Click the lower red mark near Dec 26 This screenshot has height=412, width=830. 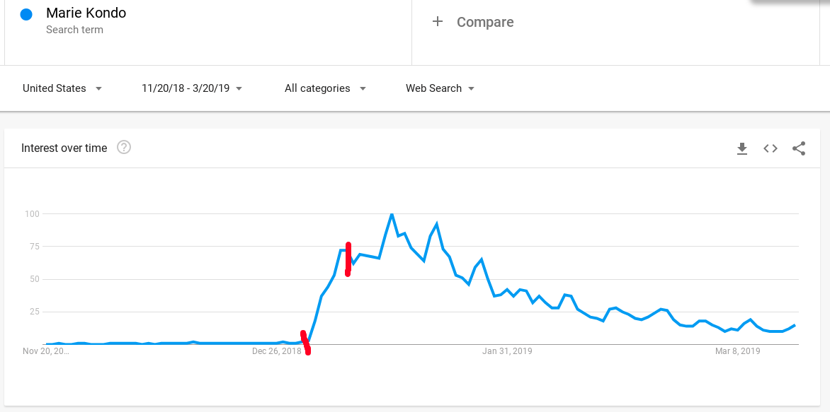click(305, 343)
